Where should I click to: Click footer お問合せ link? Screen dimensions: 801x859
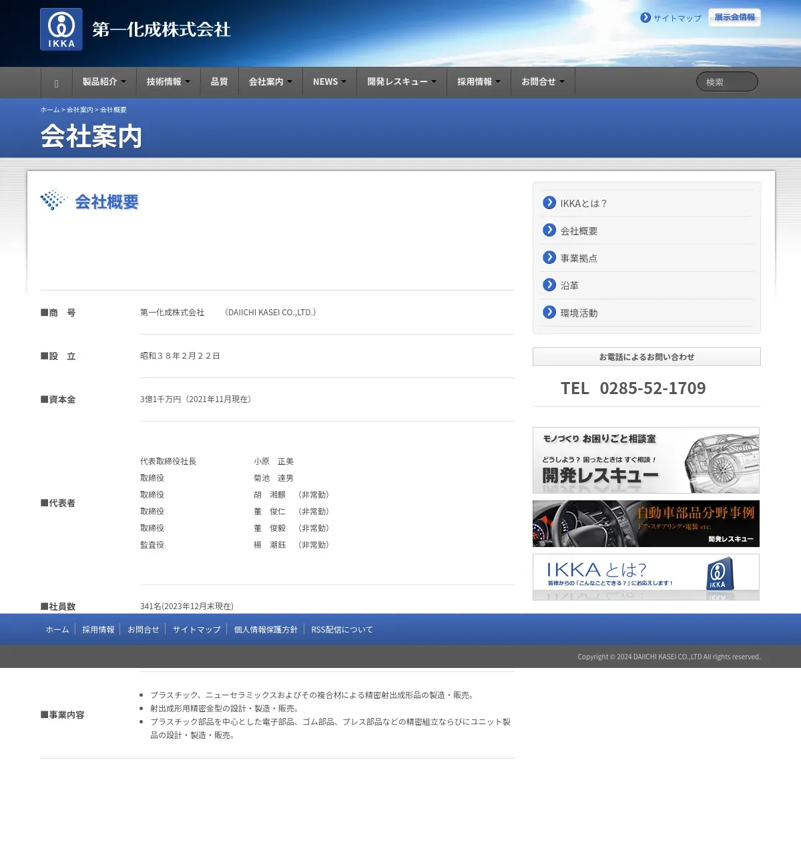coord(144,629)
